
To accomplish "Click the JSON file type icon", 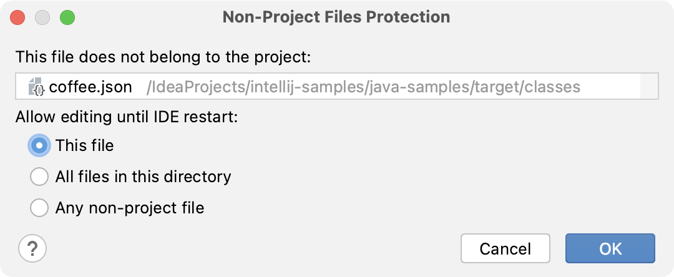I will (36, 87).
